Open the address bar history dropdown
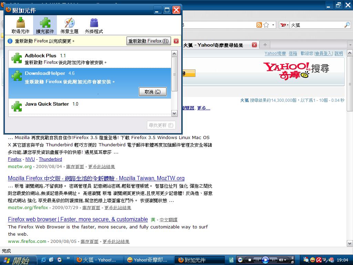Viewport: 353px width, 265px height. [273, 25]
